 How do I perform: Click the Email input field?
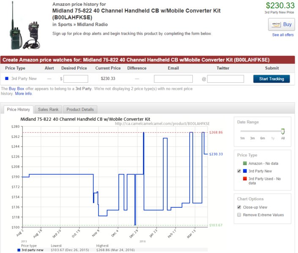click(x=173, y=79)
